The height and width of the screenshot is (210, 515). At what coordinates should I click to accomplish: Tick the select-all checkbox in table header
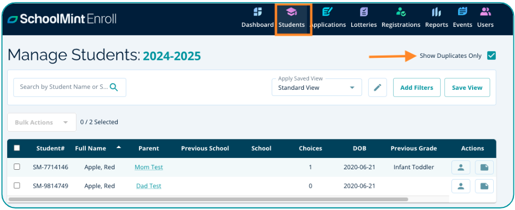17,148
